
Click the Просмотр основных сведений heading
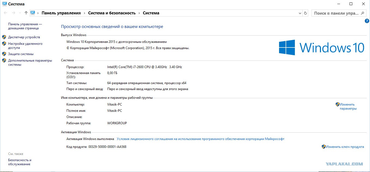[112, 27]
